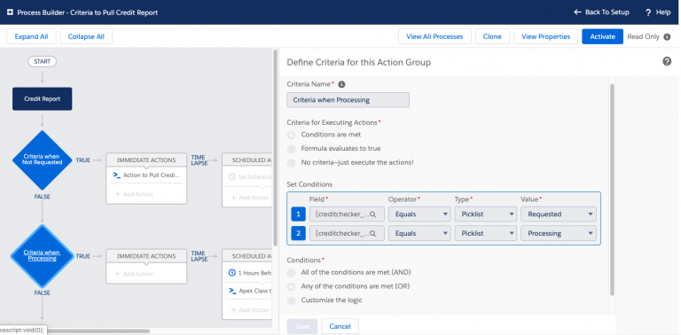Click canvas vertical scrollbar
681x335 pixels.
275,147
